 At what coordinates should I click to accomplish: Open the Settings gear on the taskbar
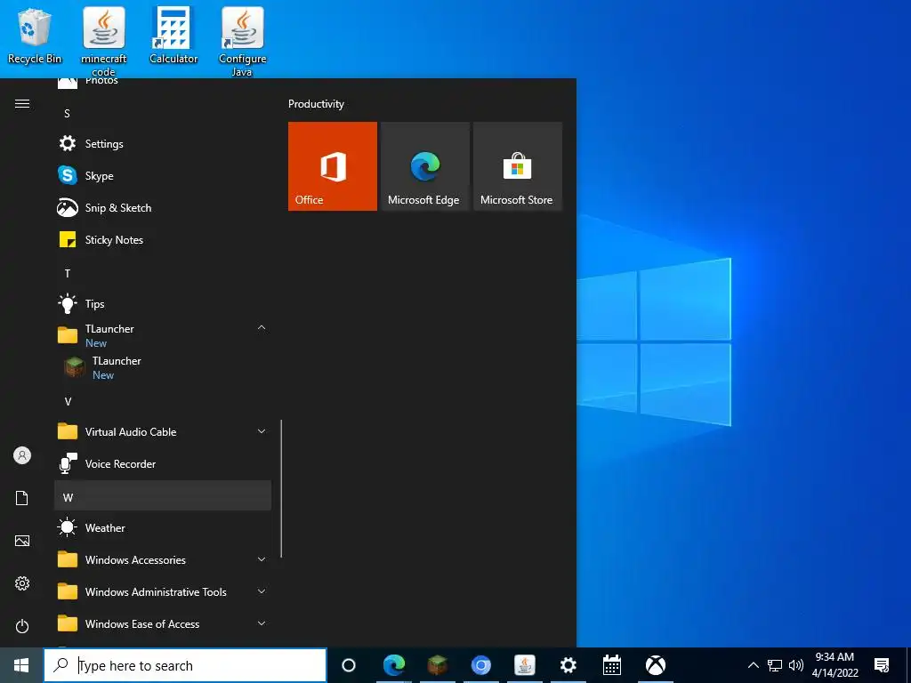tap(568, 665)
